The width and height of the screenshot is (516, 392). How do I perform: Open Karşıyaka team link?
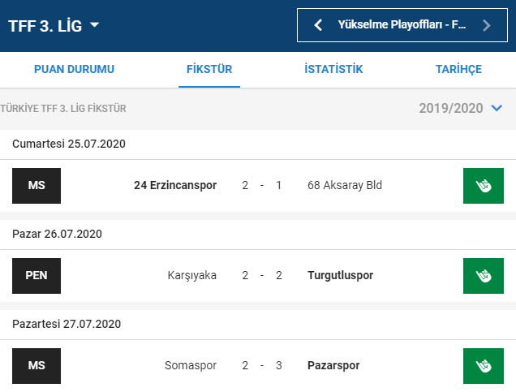pos(191,275)
